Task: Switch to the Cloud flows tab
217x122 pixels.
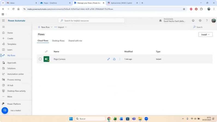Action: (x=43, y=41)
